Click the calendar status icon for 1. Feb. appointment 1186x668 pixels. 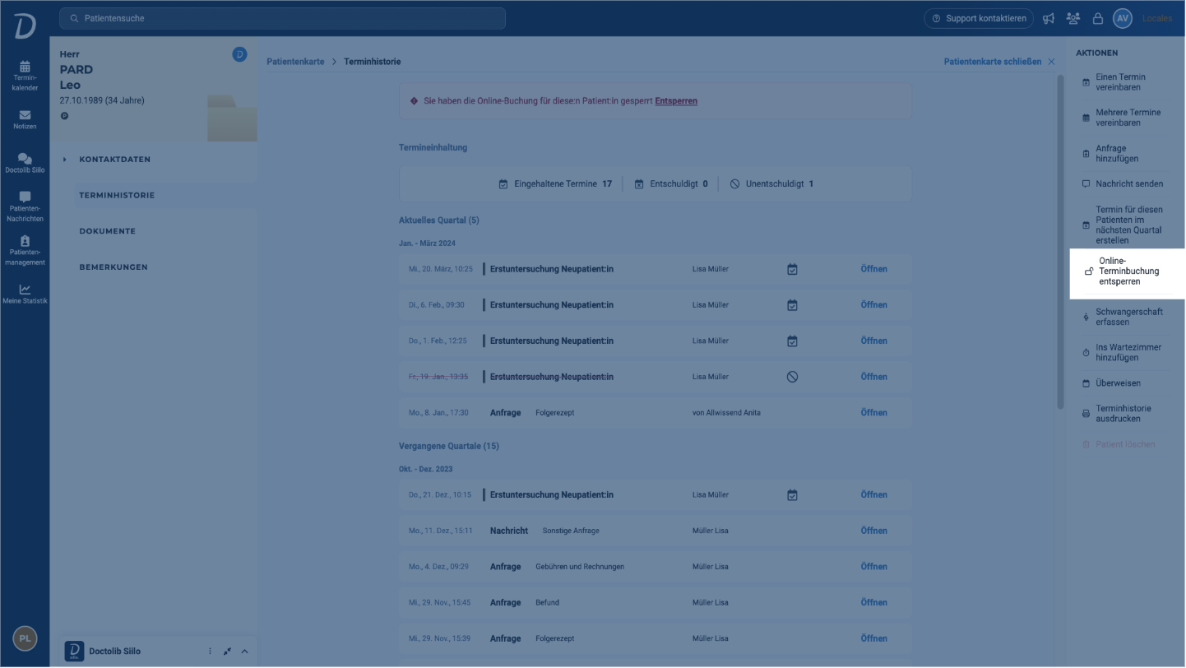coord(792,341)
